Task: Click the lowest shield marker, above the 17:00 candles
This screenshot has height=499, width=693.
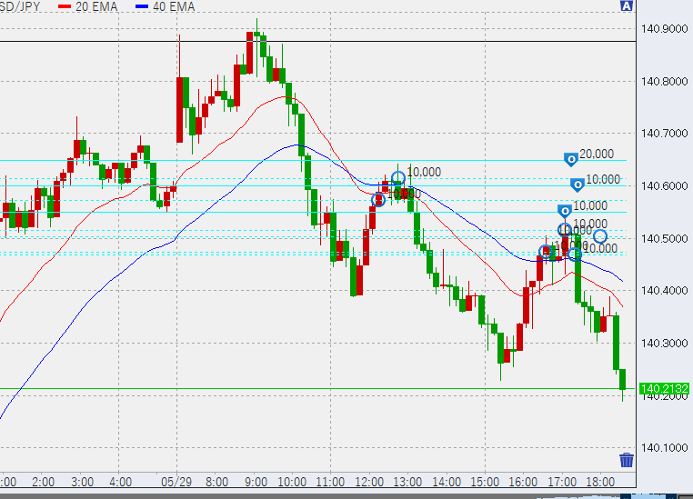Action: click(564, 211)
